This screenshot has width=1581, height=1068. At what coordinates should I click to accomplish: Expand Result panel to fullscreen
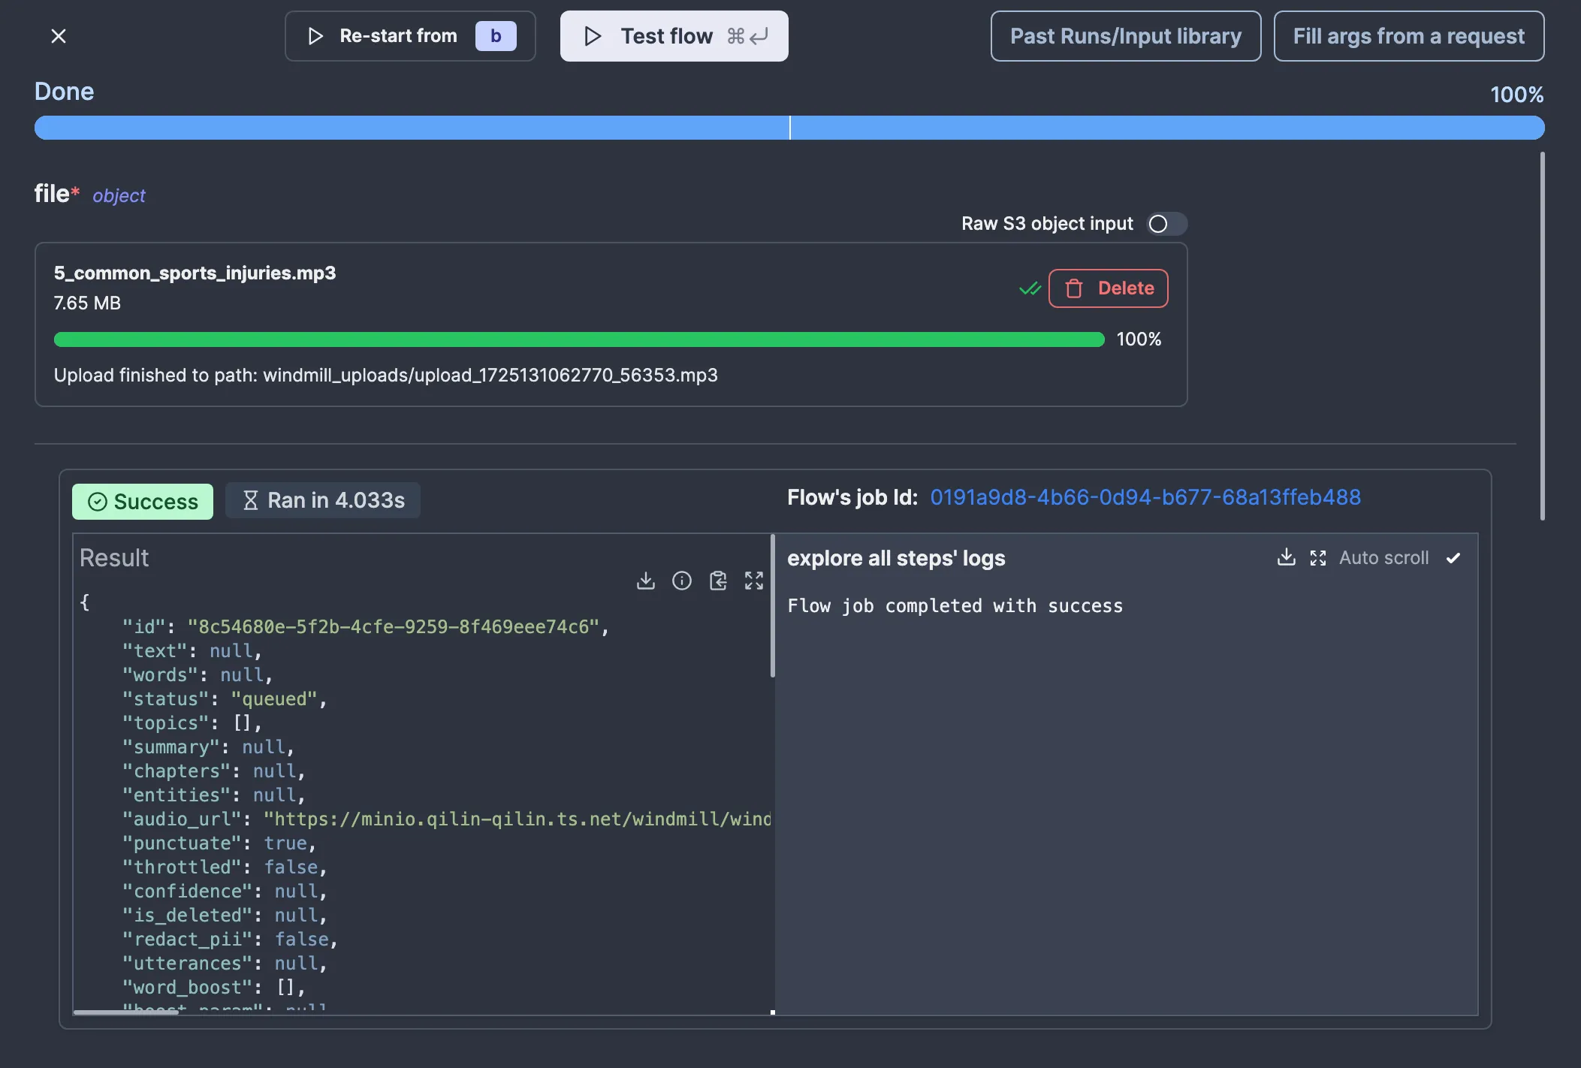click(x=753, y=581)
